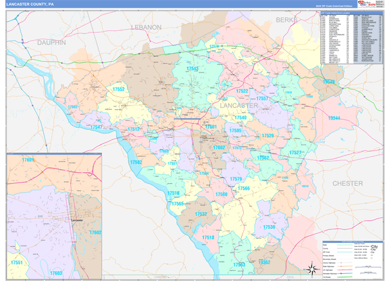386x281 pixels.
Task: Select ZIP code area 17543
Action: (192, 69)
